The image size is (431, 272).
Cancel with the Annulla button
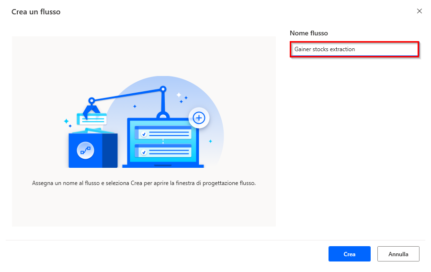pyautogui.click(x=398, y=254)
